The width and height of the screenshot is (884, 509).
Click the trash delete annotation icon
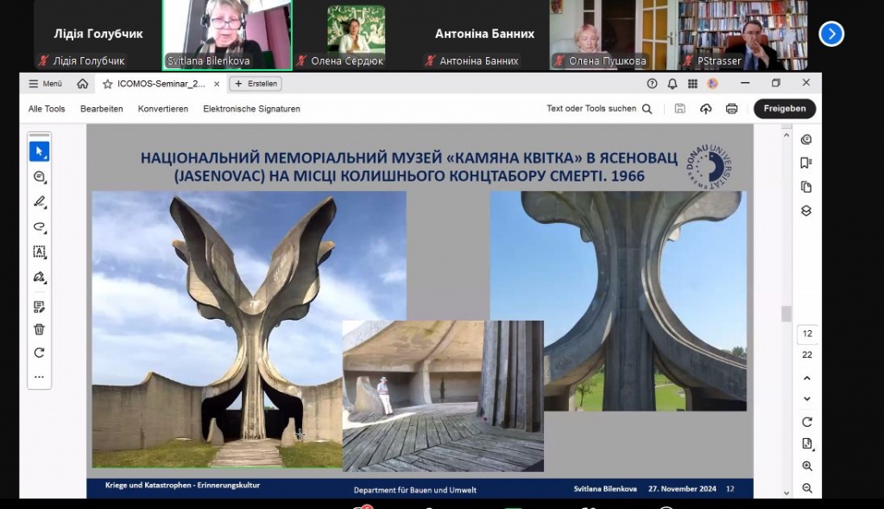coord(38,328)
